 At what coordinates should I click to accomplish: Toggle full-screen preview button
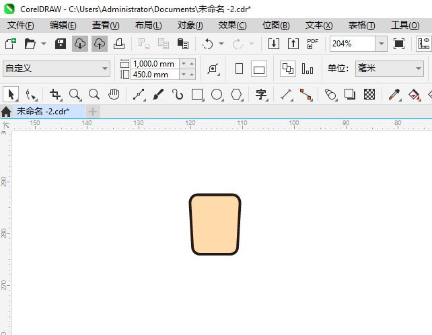(399, 44)
